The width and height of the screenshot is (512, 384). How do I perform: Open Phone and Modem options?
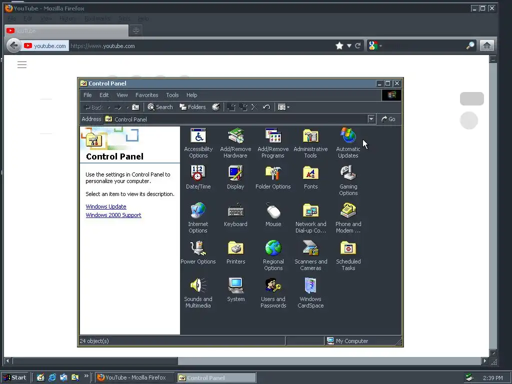pos(348,218)
